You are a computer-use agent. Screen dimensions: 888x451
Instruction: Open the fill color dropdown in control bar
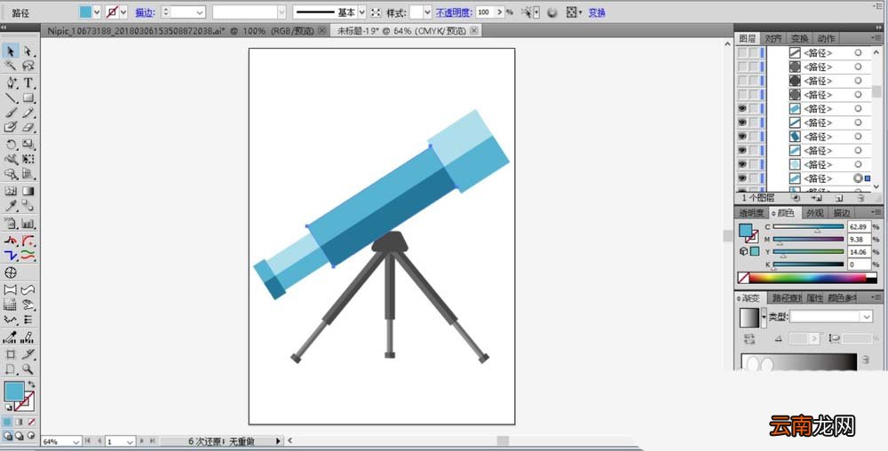97,12
